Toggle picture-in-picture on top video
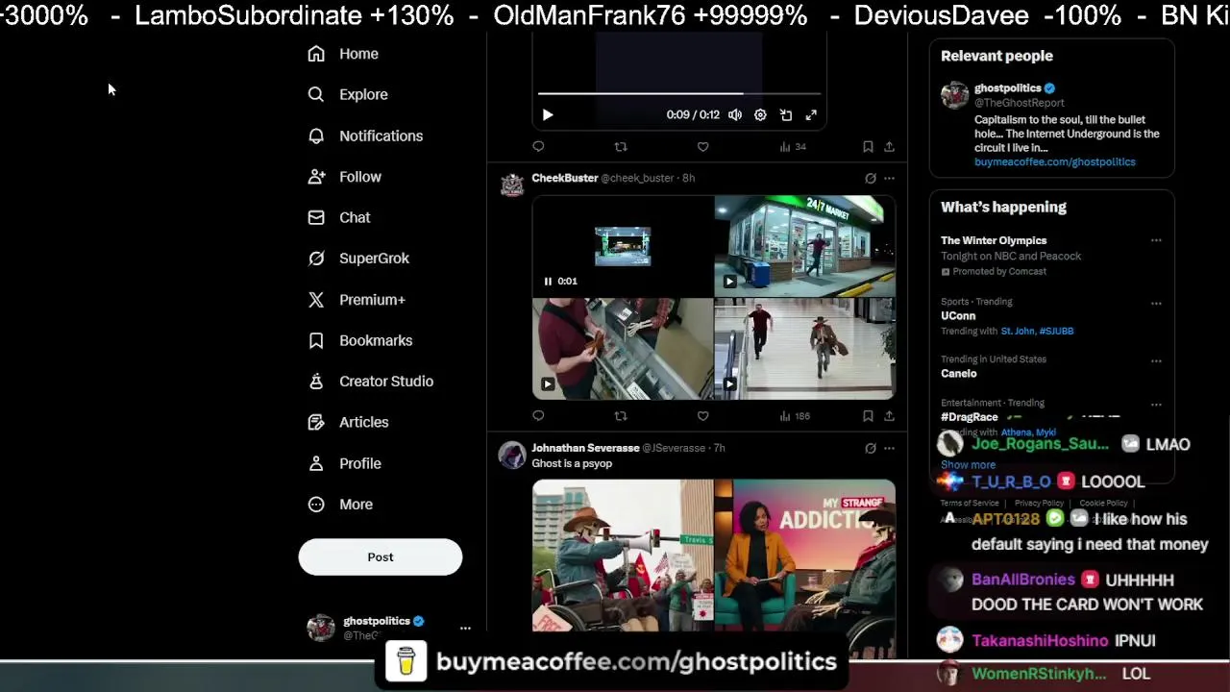Screen dimensions: 1230x692 pyautogui.click(x=786, y=115)
